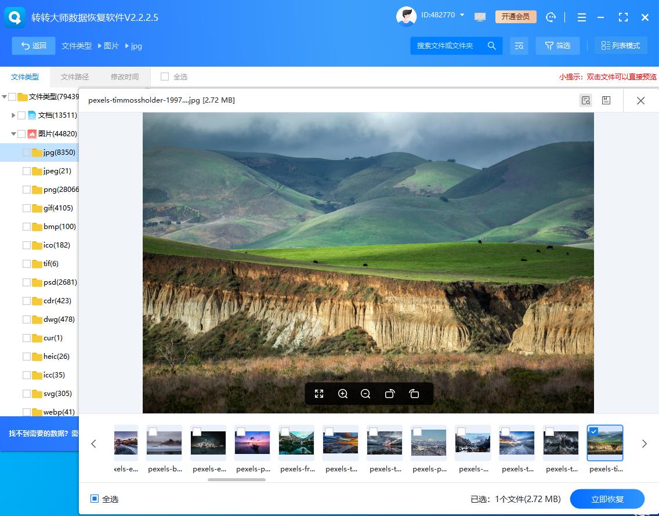659x516 pixels.
Task: Collapse the 图片(44820) tree node
Action: pos(13,133)
